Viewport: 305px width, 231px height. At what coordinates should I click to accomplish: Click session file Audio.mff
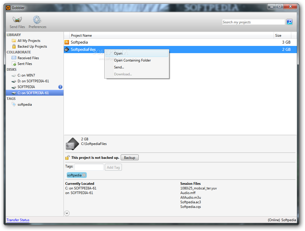click(x=188, y=193)
